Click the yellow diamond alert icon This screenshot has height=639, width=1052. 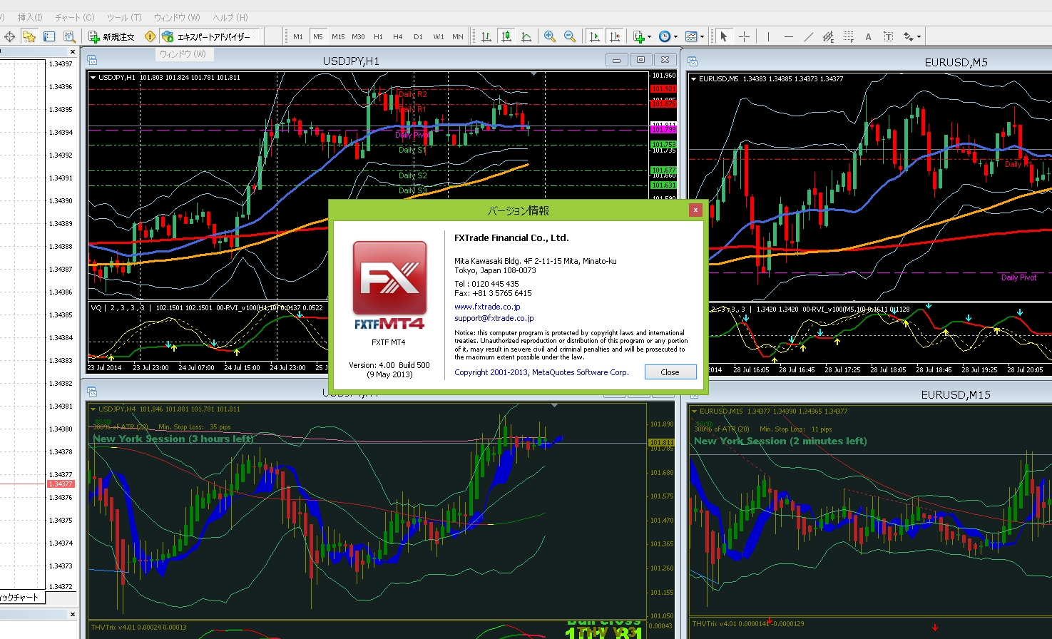[150, 36]
